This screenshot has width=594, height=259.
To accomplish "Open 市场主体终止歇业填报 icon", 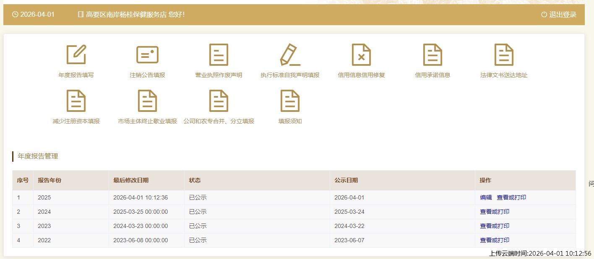I will click(x=147, y=101).
